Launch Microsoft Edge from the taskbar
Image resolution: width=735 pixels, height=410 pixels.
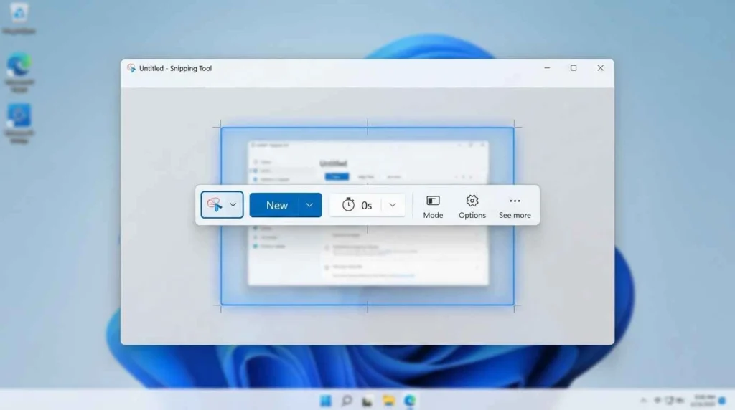tap(410, 401)
